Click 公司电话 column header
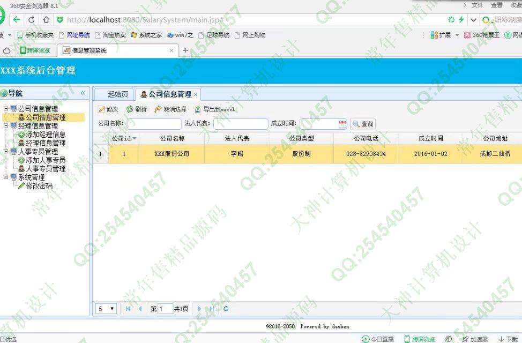Screen dimensions: 522x343 pyautogui.click(x=366, y=138)
